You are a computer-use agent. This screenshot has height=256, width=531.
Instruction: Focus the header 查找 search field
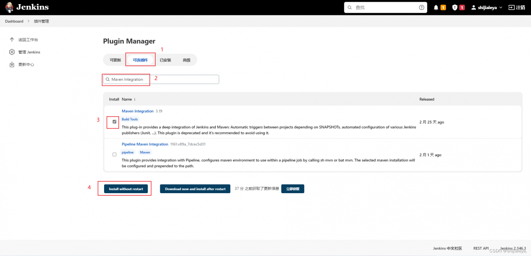[385, 7]
